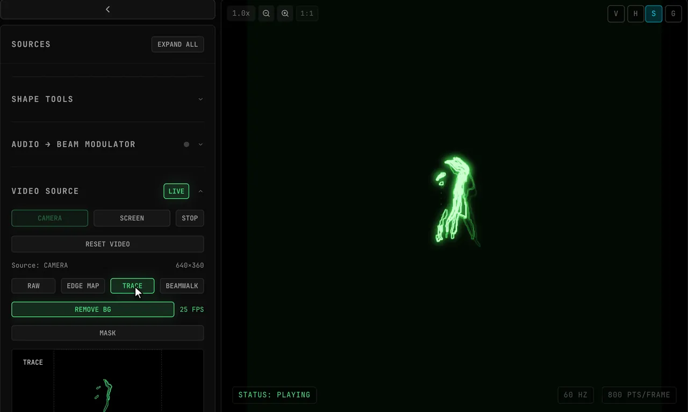Select the TRACE video mode
This screenshot has height=412, width=688.
coord(132,286)
